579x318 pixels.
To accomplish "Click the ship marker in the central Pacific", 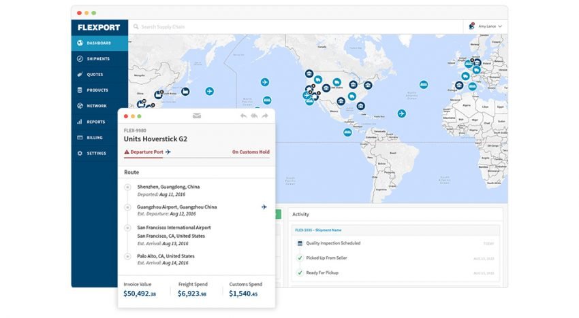I will click(267, 100).
